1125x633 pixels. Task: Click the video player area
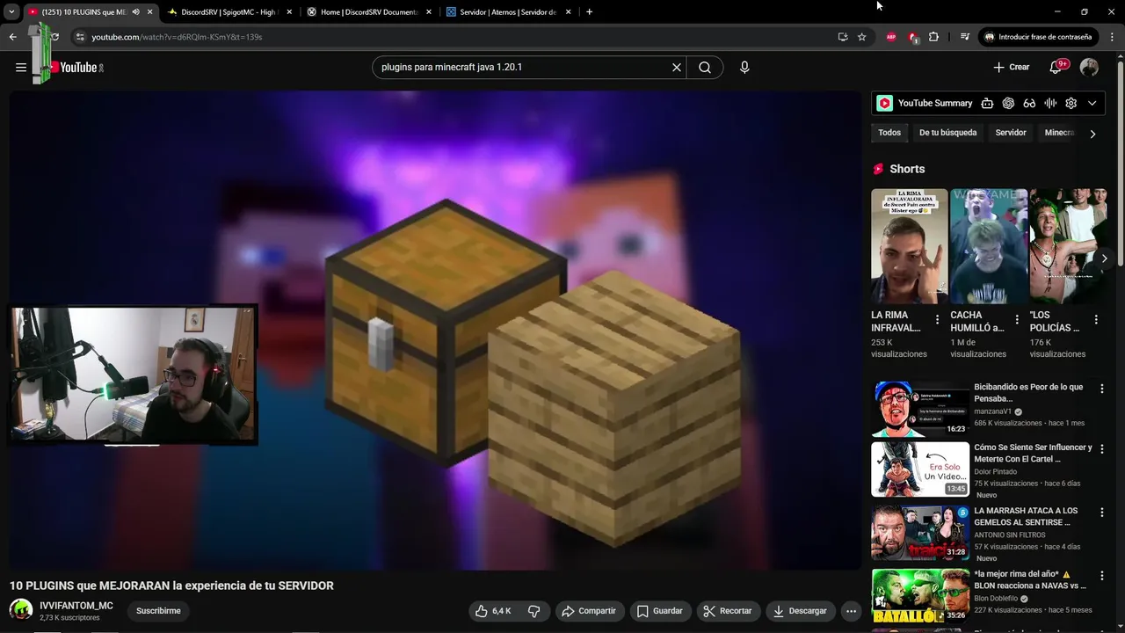click(x=436, y=330)
